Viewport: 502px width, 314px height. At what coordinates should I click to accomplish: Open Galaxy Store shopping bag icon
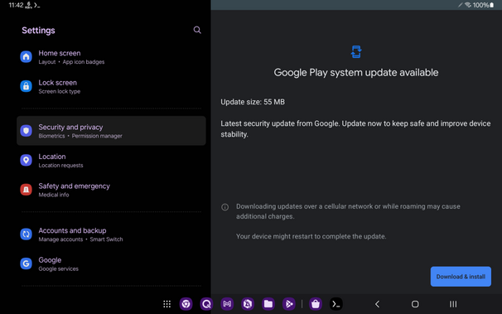point(316,304)
